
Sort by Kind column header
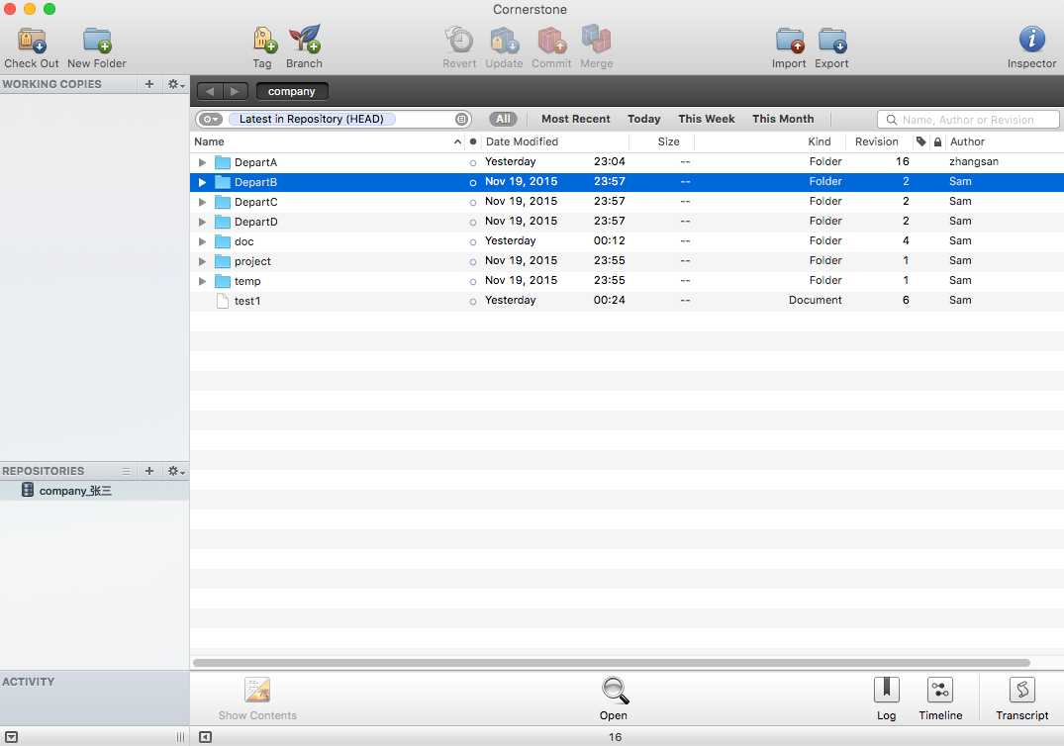point(770,141)
